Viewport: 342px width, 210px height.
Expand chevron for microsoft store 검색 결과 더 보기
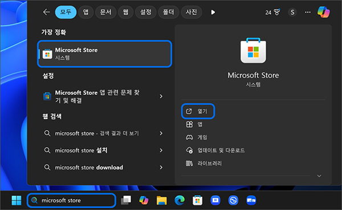161,133
